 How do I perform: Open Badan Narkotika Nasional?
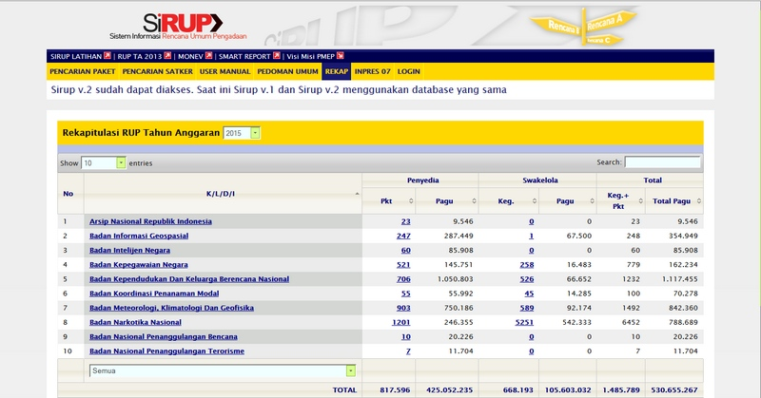tap(135, 322)
